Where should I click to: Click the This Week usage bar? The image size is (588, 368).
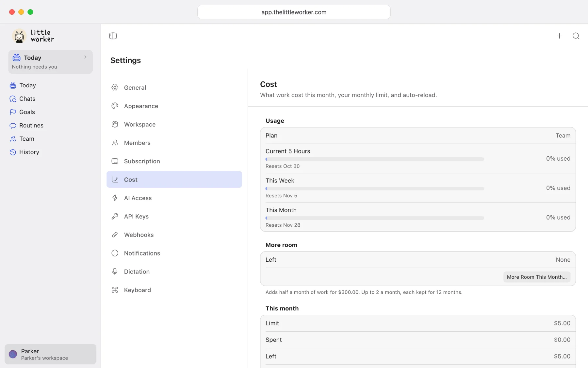coord(375,189)
